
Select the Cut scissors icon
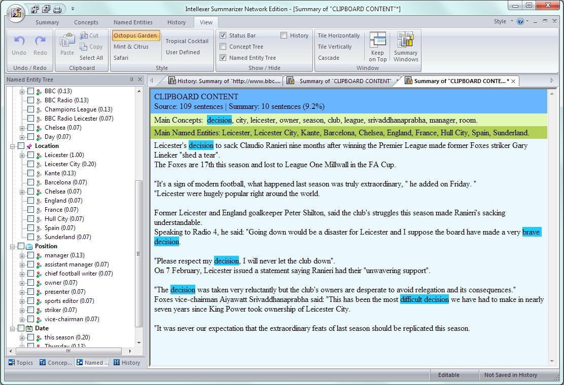(x=83, y=35)
